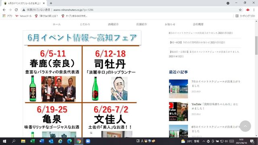The height and width of the screenshot is (145, 258).
Task: Open the not-secure connection warning icon
Action: click(x=24, y=10)
